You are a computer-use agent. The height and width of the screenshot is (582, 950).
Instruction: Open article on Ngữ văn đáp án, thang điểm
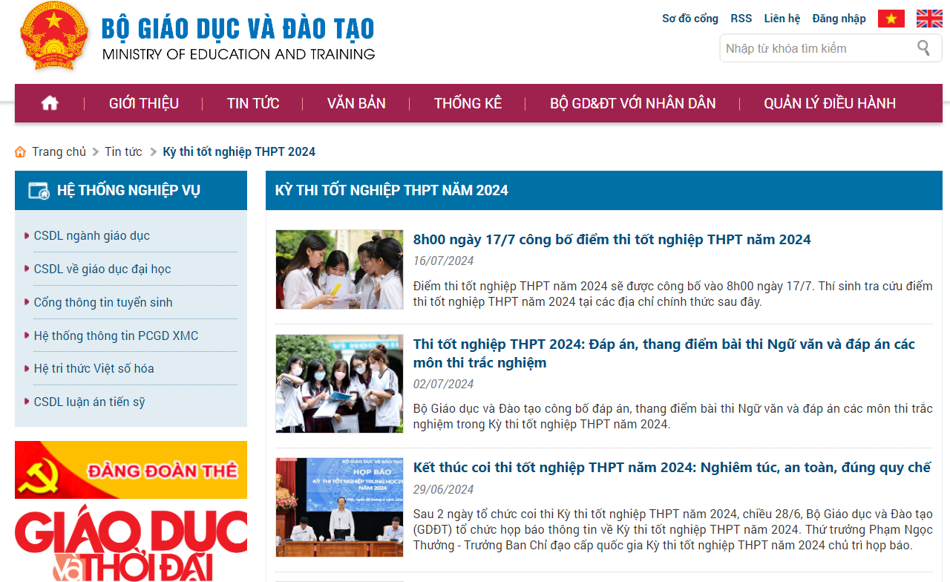click(x=664, y=353)
